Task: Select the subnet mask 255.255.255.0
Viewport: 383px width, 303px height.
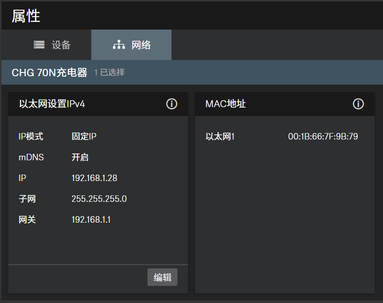Action: pos(99,199)
